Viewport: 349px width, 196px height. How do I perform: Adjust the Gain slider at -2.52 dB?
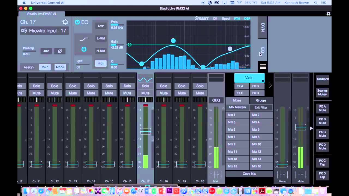118,45
